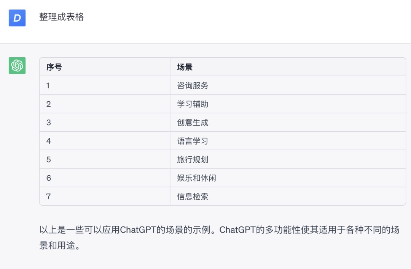The height and width of the screenshot is (269, 411).
Task: Click row number 6 in the table
Action: click(x=48, y=178)
